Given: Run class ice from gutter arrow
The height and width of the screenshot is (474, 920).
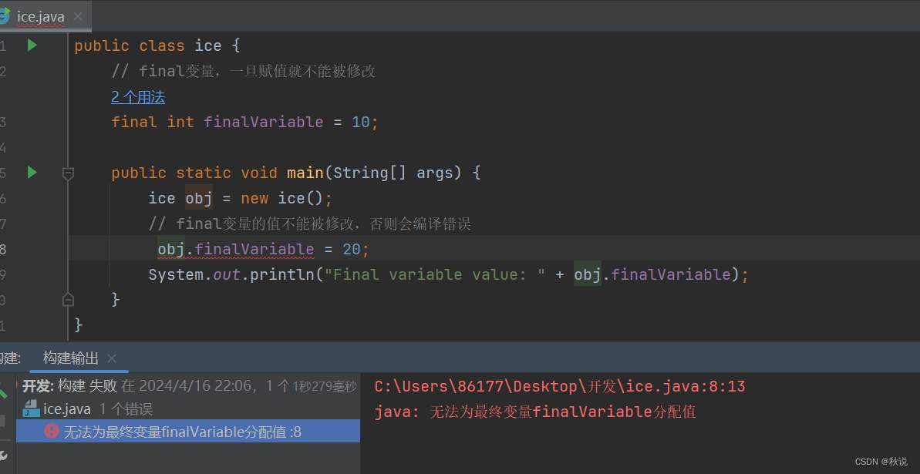Looking at the screenshot, I should (32, 45).
